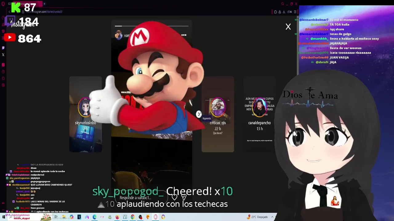
Task: Open skynoriosinbo's story thumbnail
Action: point(86,114)
